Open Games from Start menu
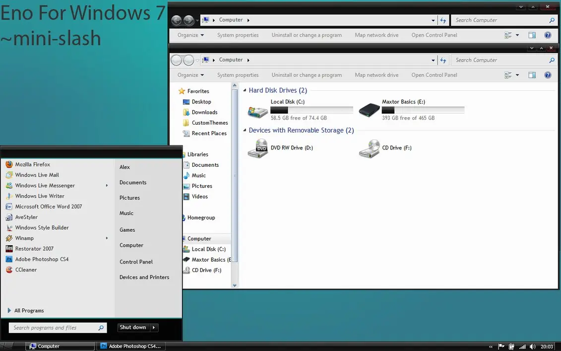Viewport: 561px width, 351px height. (x=127, y=230)
